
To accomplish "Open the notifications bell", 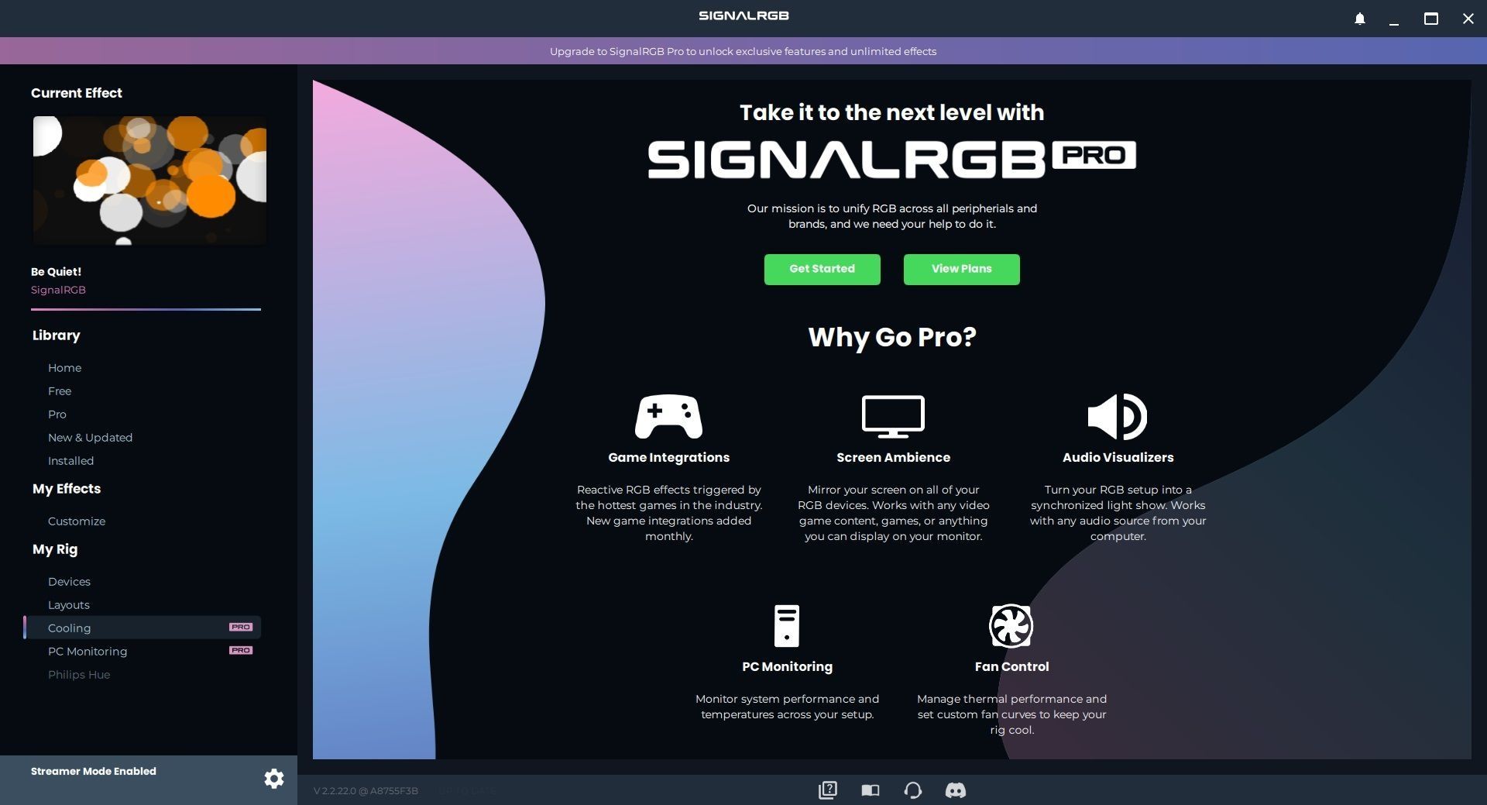I will [x=1360, y=19].
